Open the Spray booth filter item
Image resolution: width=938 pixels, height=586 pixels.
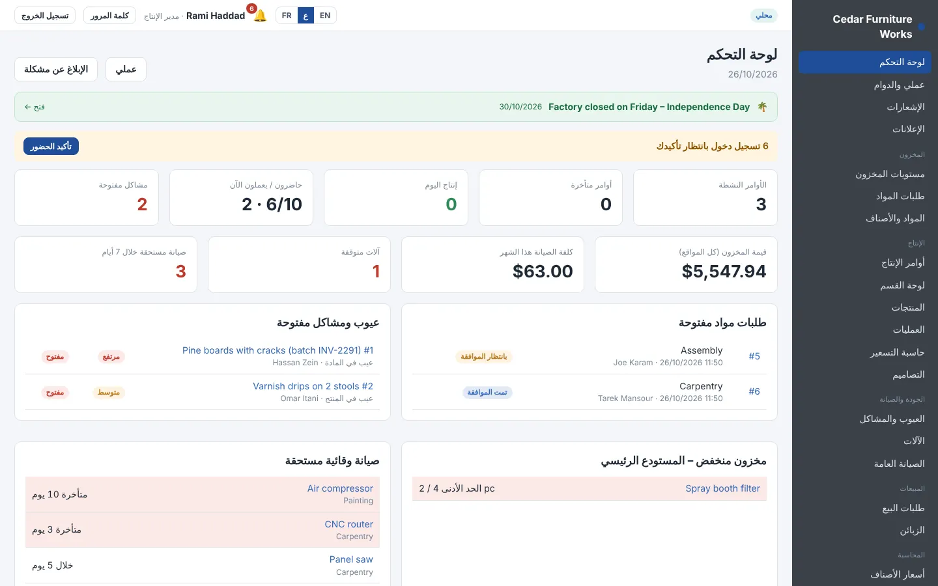[722, 488]
